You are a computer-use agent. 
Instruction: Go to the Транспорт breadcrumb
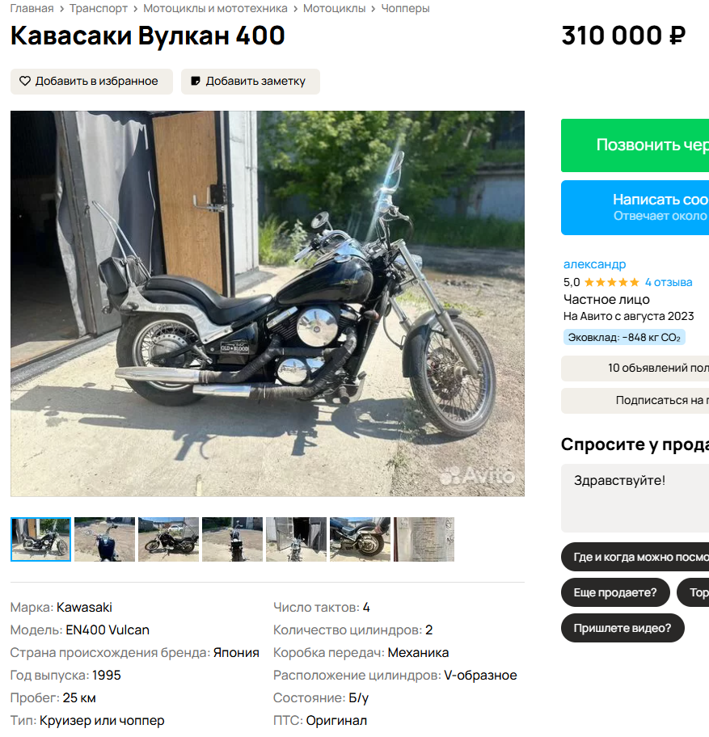[99, 8]
